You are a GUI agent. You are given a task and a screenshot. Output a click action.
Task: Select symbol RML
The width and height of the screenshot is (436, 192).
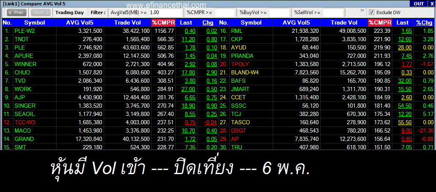pyautogui.click(x=237, y=31)
